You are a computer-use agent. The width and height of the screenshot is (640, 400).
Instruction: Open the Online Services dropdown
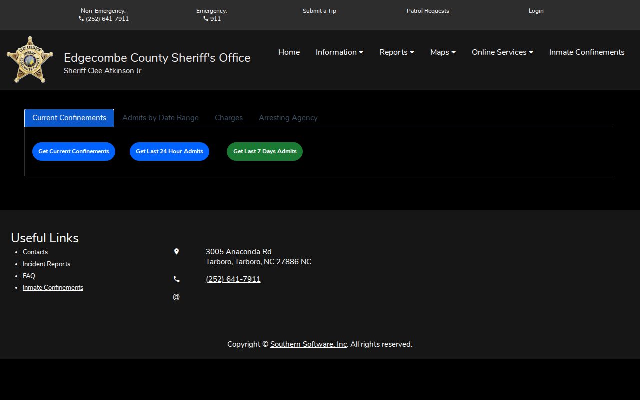[502, 52]
